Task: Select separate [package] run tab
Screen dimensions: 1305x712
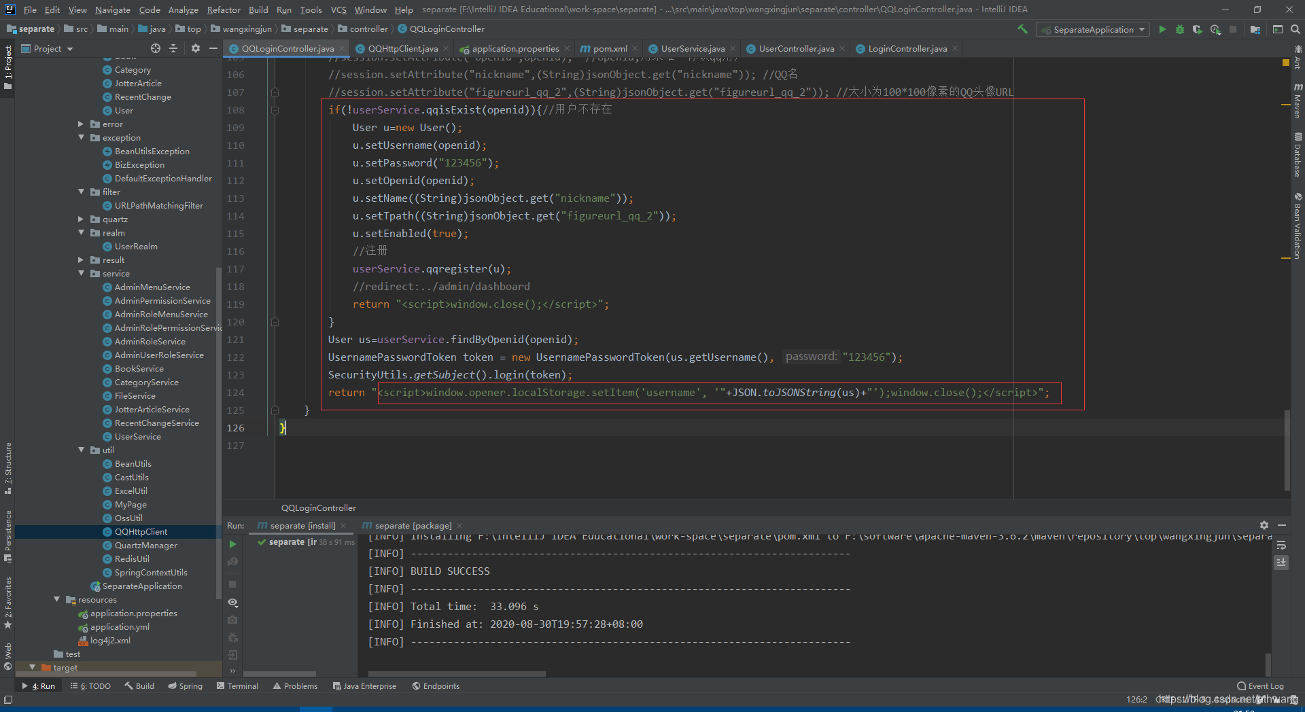Action: tap(413, 525)
